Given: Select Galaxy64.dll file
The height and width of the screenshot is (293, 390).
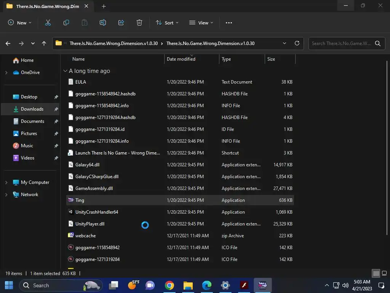Looking at the screenshot, I should pyautogui.click(x=180, y=165).
